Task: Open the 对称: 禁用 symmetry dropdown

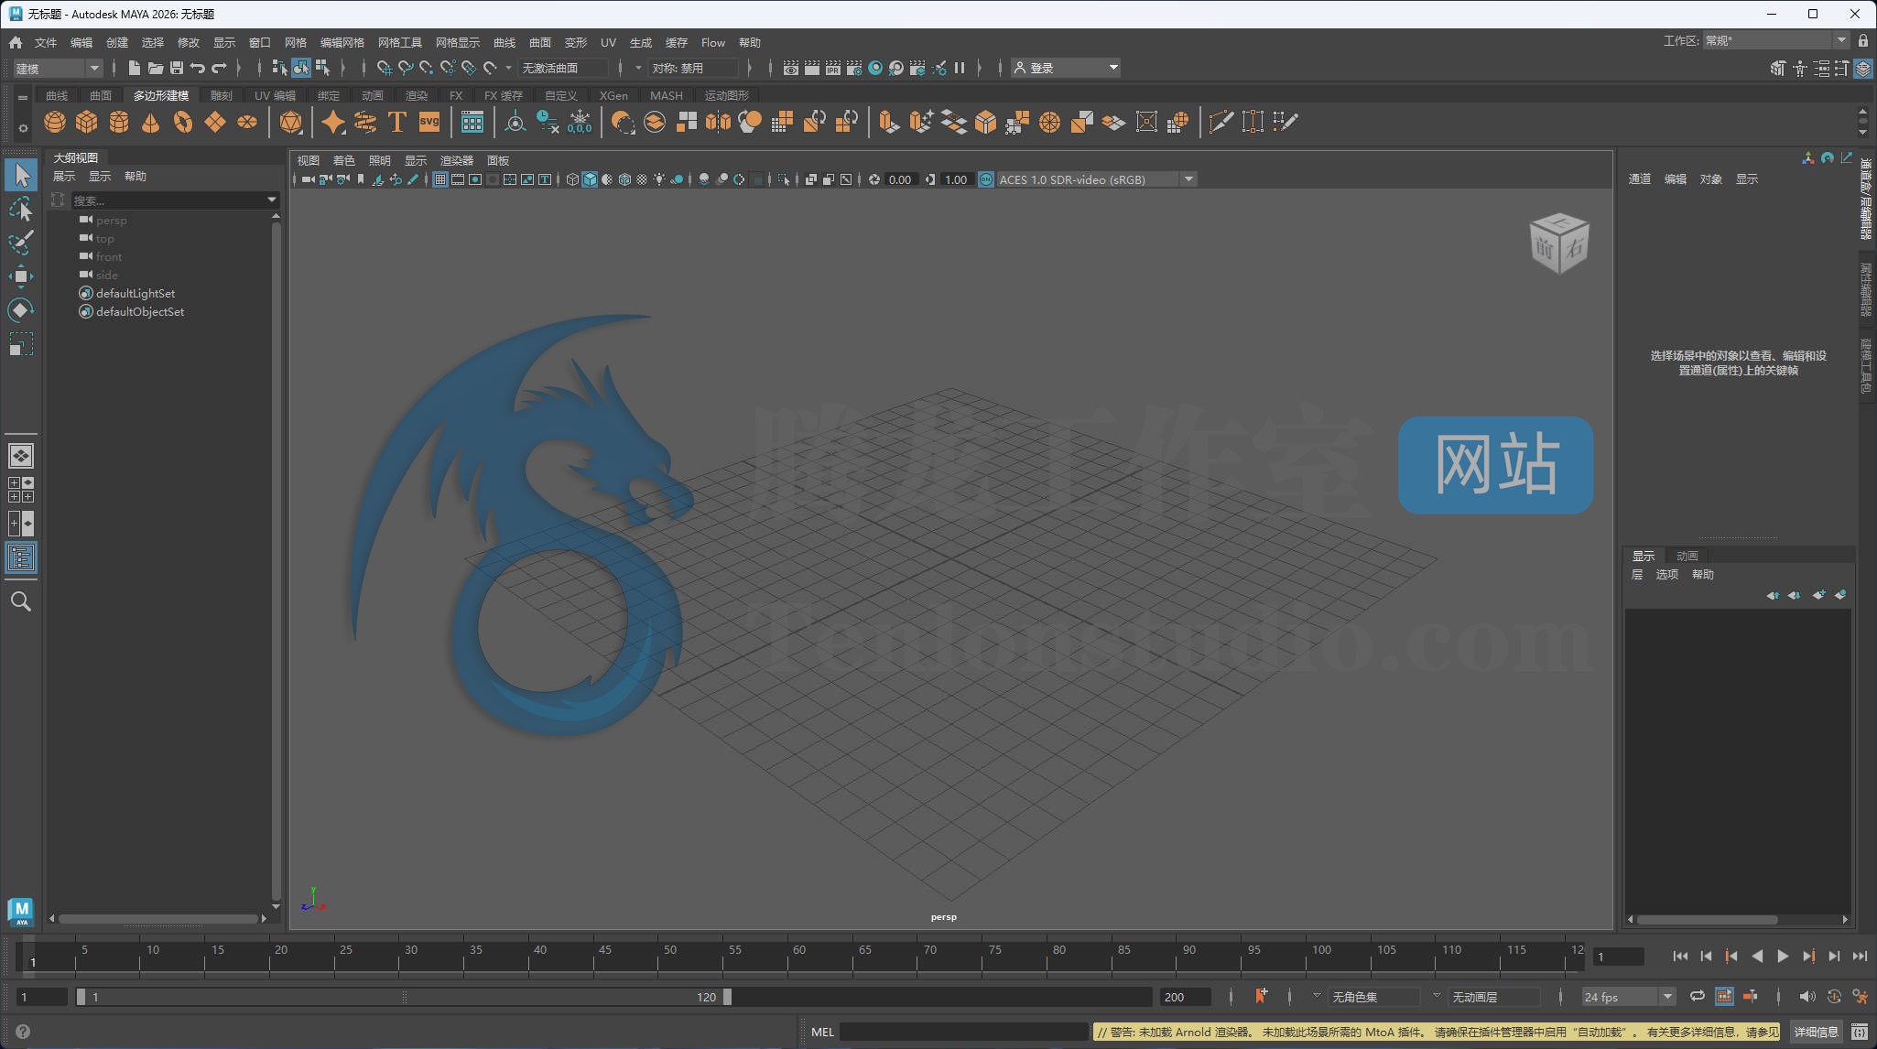Action: coord(693,68)
